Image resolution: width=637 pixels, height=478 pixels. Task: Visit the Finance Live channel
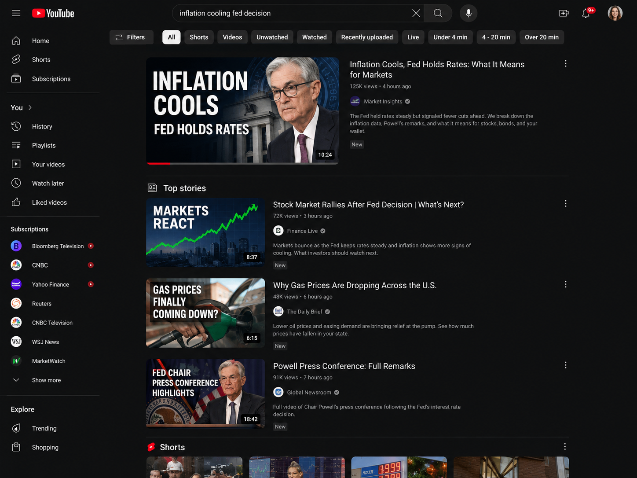point(302,231)
